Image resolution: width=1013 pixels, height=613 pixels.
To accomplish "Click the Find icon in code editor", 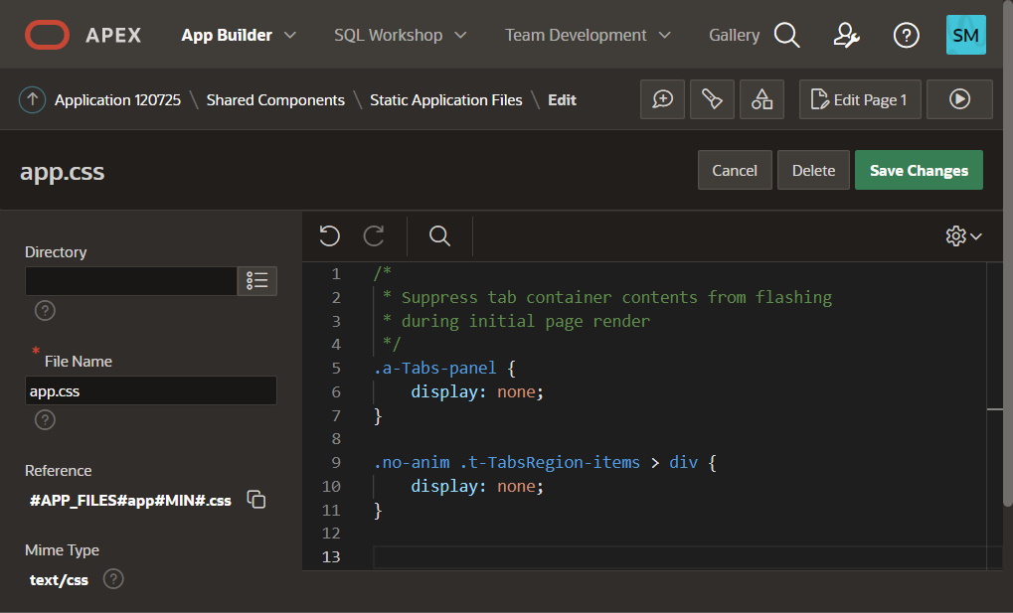I will (439, 235).
